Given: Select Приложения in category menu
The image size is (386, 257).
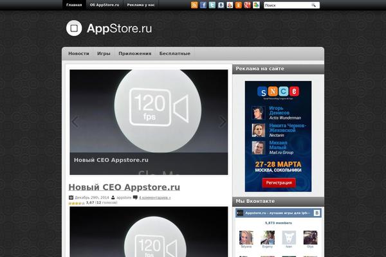Looking at the screenshot, I should click(x=135, y=53).
